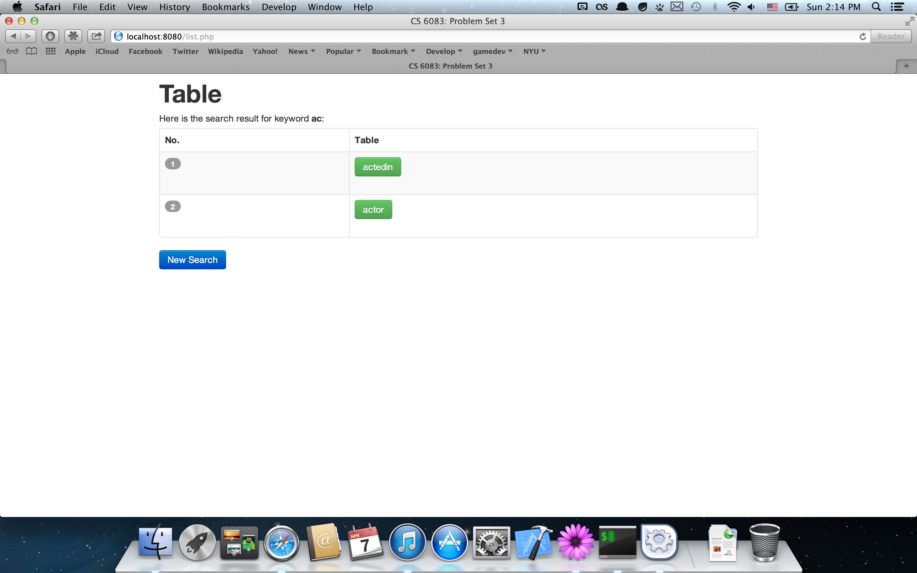917x573 pixels.
Task: Open the History menu
Action: point(174,7)
